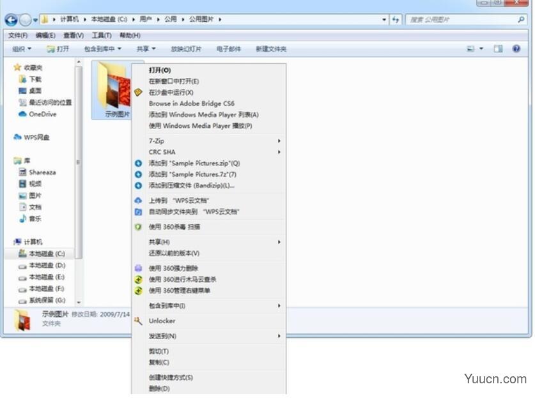Choose Unlocker in context menu
Viewport: 535px width, 398px height.
(209, 321)
